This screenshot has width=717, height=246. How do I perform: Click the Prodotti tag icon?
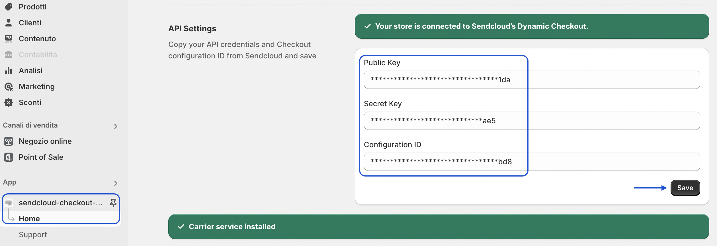9,7
